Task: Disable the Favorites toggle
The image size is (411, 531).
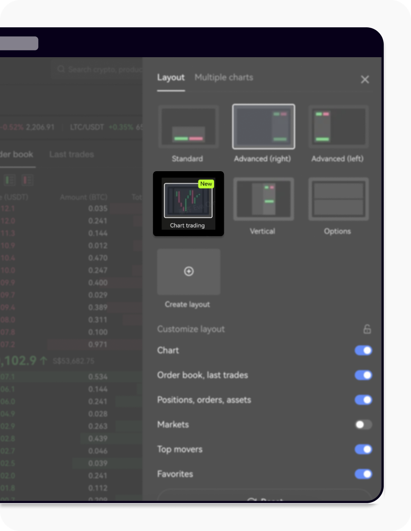Action: click(x=363, y=474)
